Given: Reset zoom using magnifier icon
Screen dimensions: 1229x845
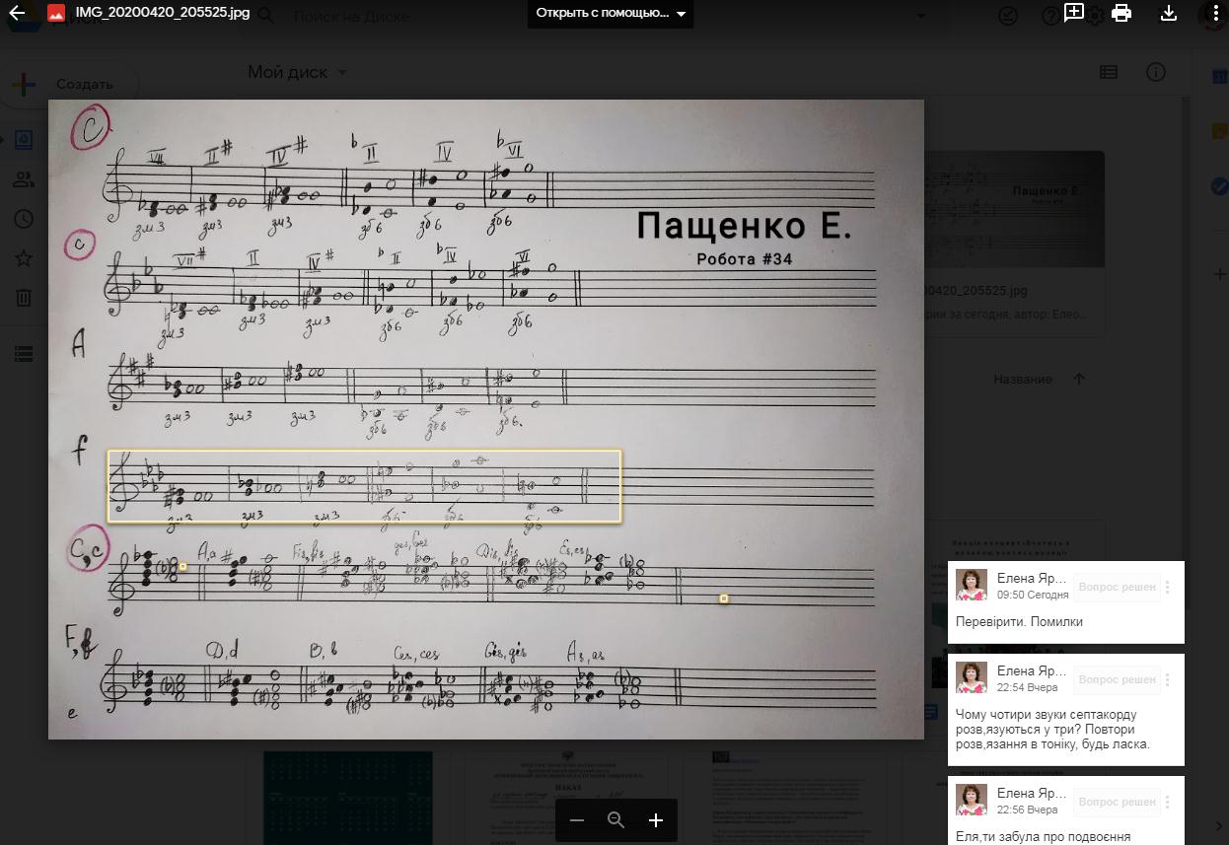Looking at the screenshot, I should click(616, 820).
